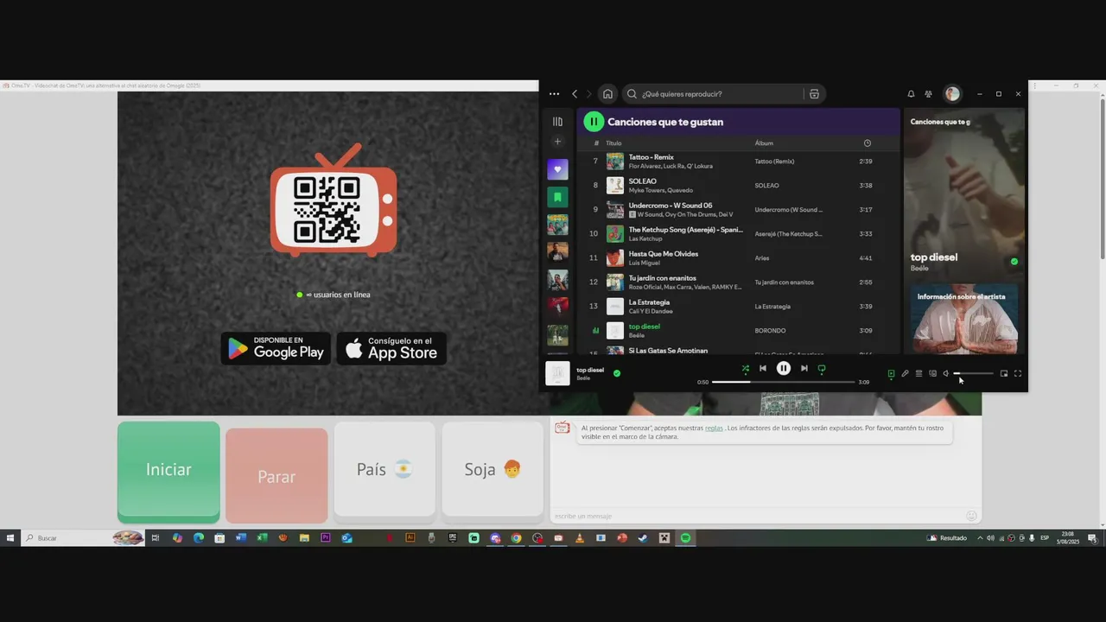Viewport: 1106px width, 622px height.
Task: Open Steam from Windows taskbar
Action: tap(643, 538)
